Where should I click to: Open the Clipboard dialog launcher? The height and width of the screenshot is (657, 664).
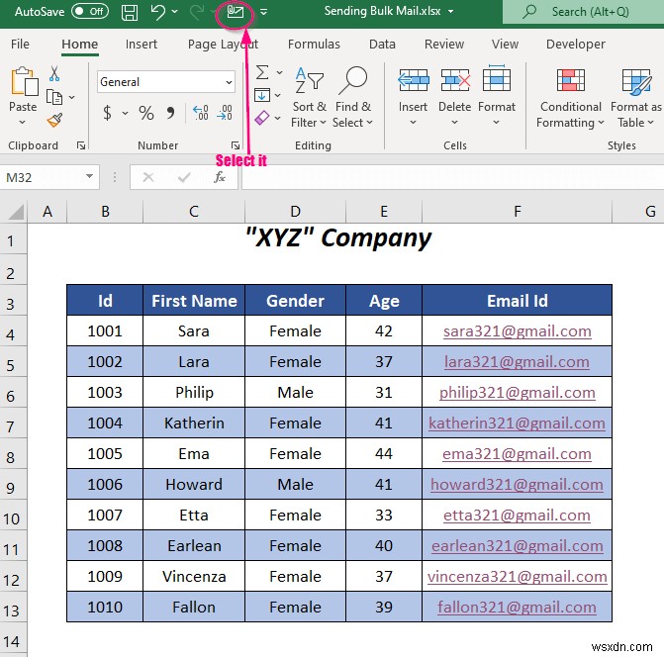(80, 145)
